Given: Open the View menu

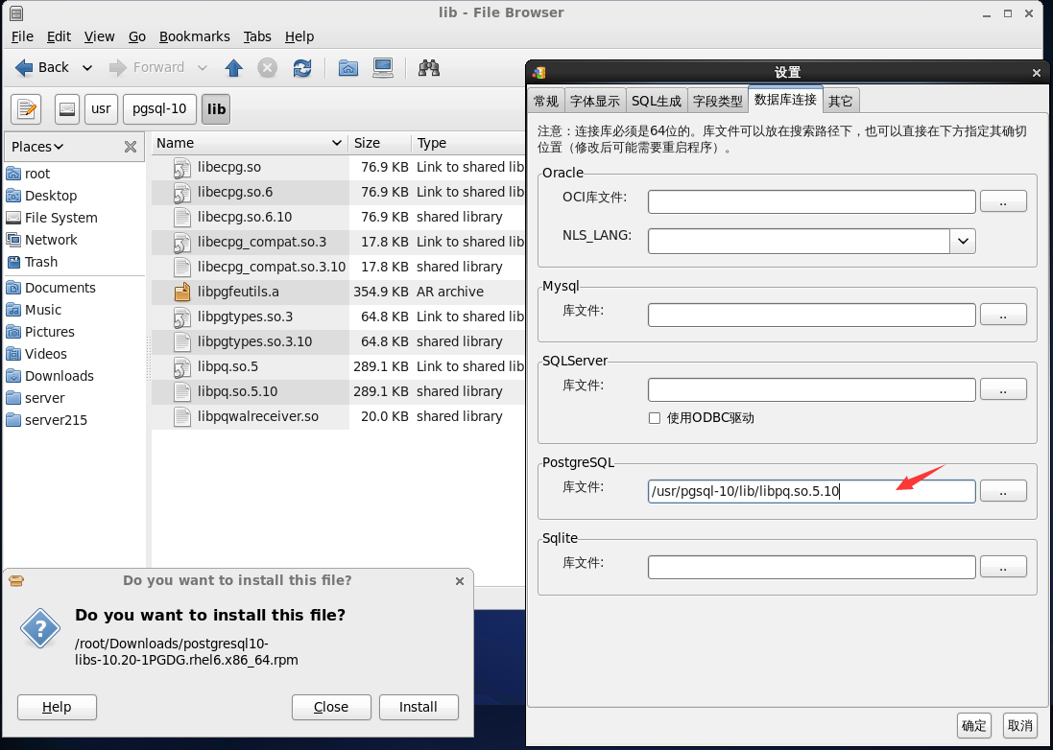Looking at the screenshot, I should (99, 36).
